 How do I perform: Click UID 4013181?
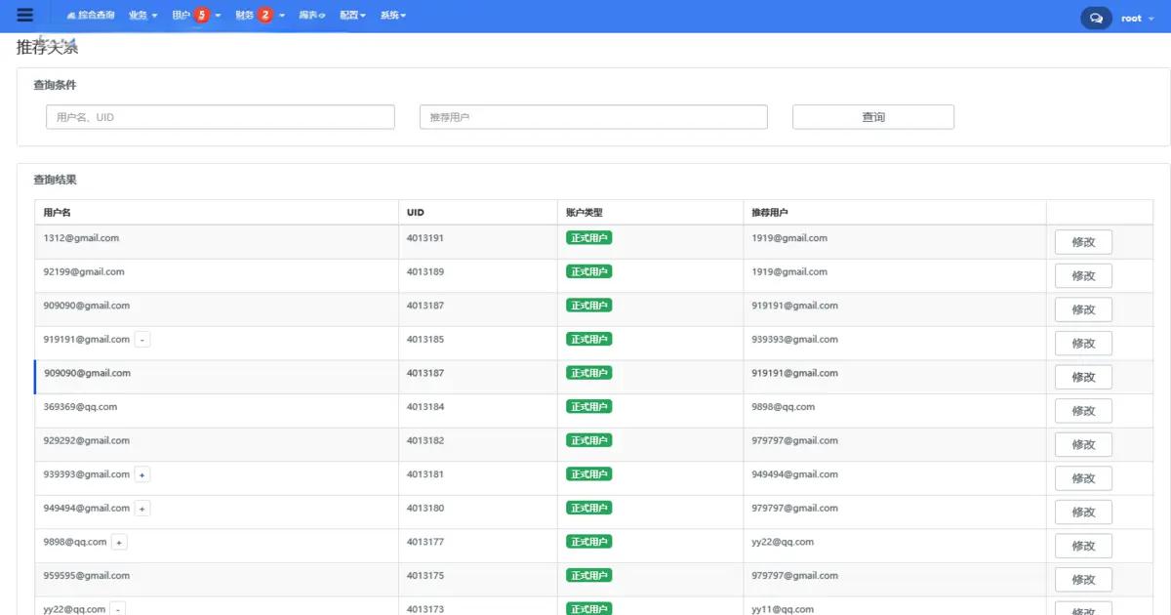(x=425, y=474)
